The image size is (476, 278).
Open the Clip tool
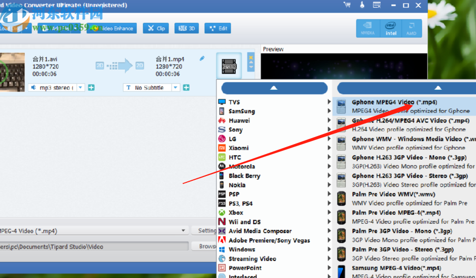pyautogui.click(x=156, y=28)
